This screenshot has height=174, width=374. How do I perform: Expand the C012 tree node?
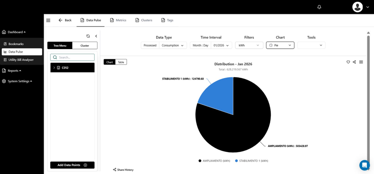[54, 68]
